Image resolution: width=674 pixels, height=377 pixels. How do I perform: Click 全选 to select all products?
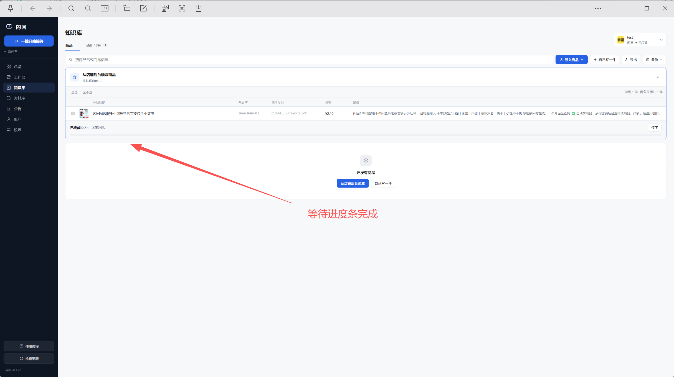click(x=74, y=92)
